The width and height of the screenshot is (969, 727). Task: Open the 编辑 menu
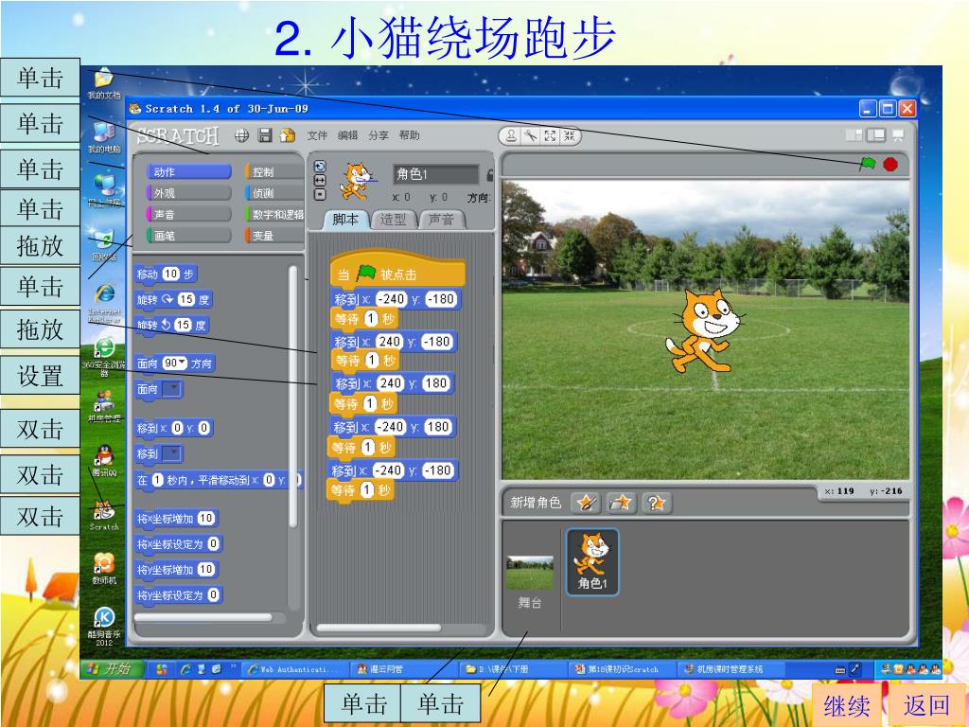click(348, 135)
